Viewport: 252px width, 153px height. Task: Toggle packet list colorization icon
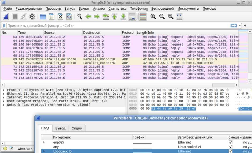[x=143, y=17]
